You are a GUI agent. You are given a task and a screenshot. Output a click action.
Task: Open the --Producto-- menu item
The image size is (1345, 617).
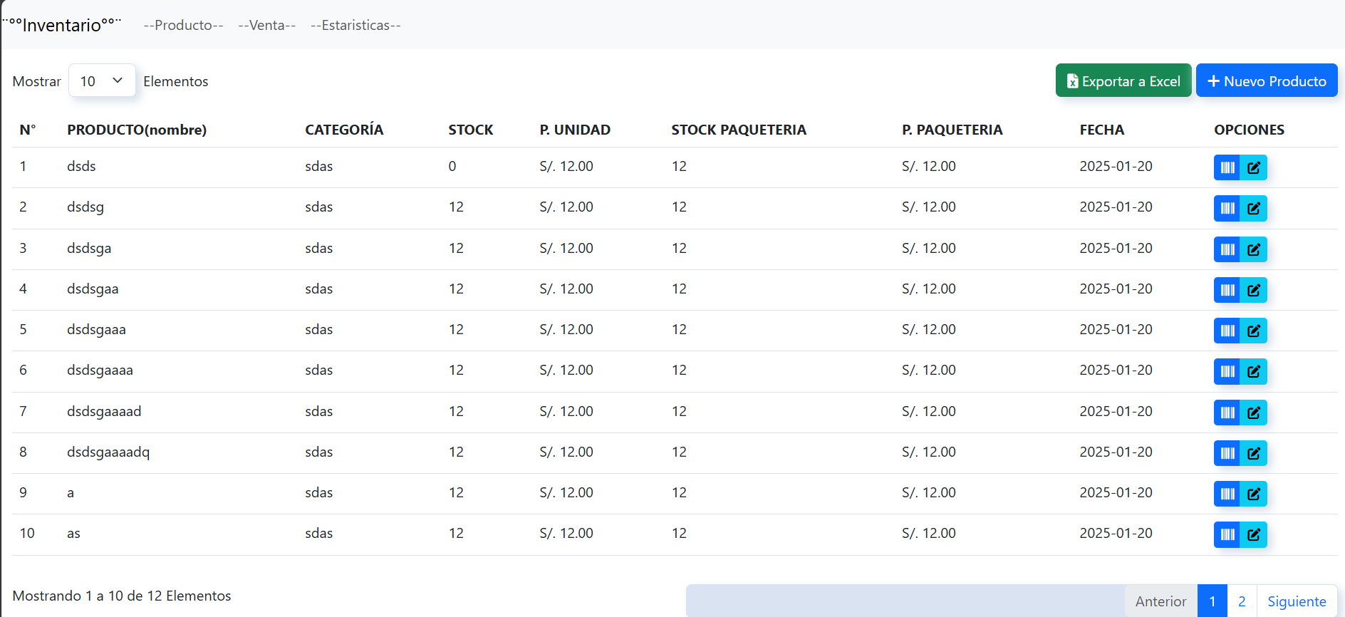pos(183,25)
